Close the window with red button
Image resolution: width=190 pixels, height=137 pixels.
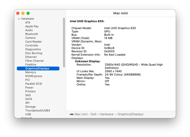[x=18, y=13]
